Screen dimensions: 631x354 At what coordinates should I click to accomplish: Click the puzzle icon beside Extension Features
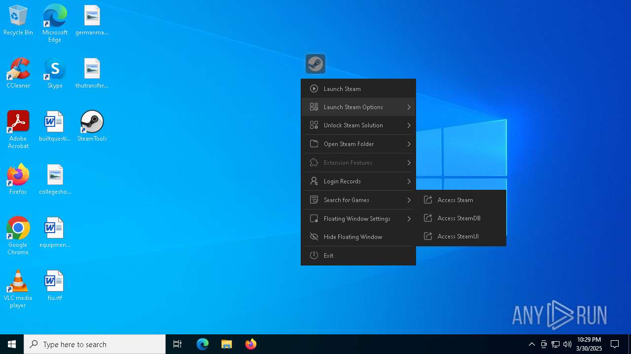(314, 163)
